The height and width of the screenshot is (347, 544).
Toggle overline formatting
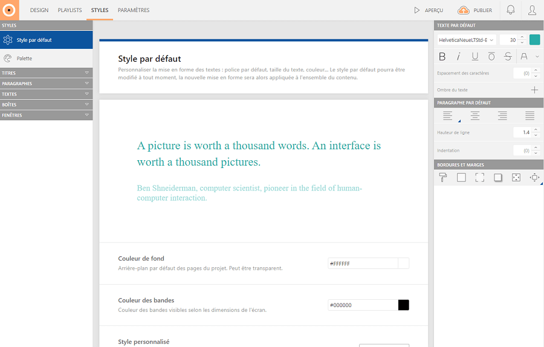(x=491, y=57)
